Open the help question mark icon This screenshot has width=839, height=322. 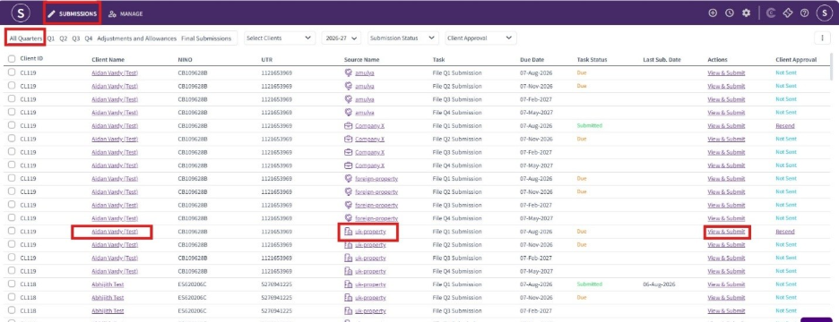click(x=804, y=13)
